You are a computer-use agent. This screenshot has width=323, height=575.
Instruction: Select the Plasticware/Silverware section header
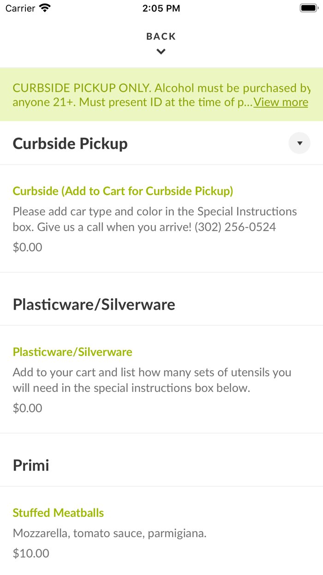(94, 304)
